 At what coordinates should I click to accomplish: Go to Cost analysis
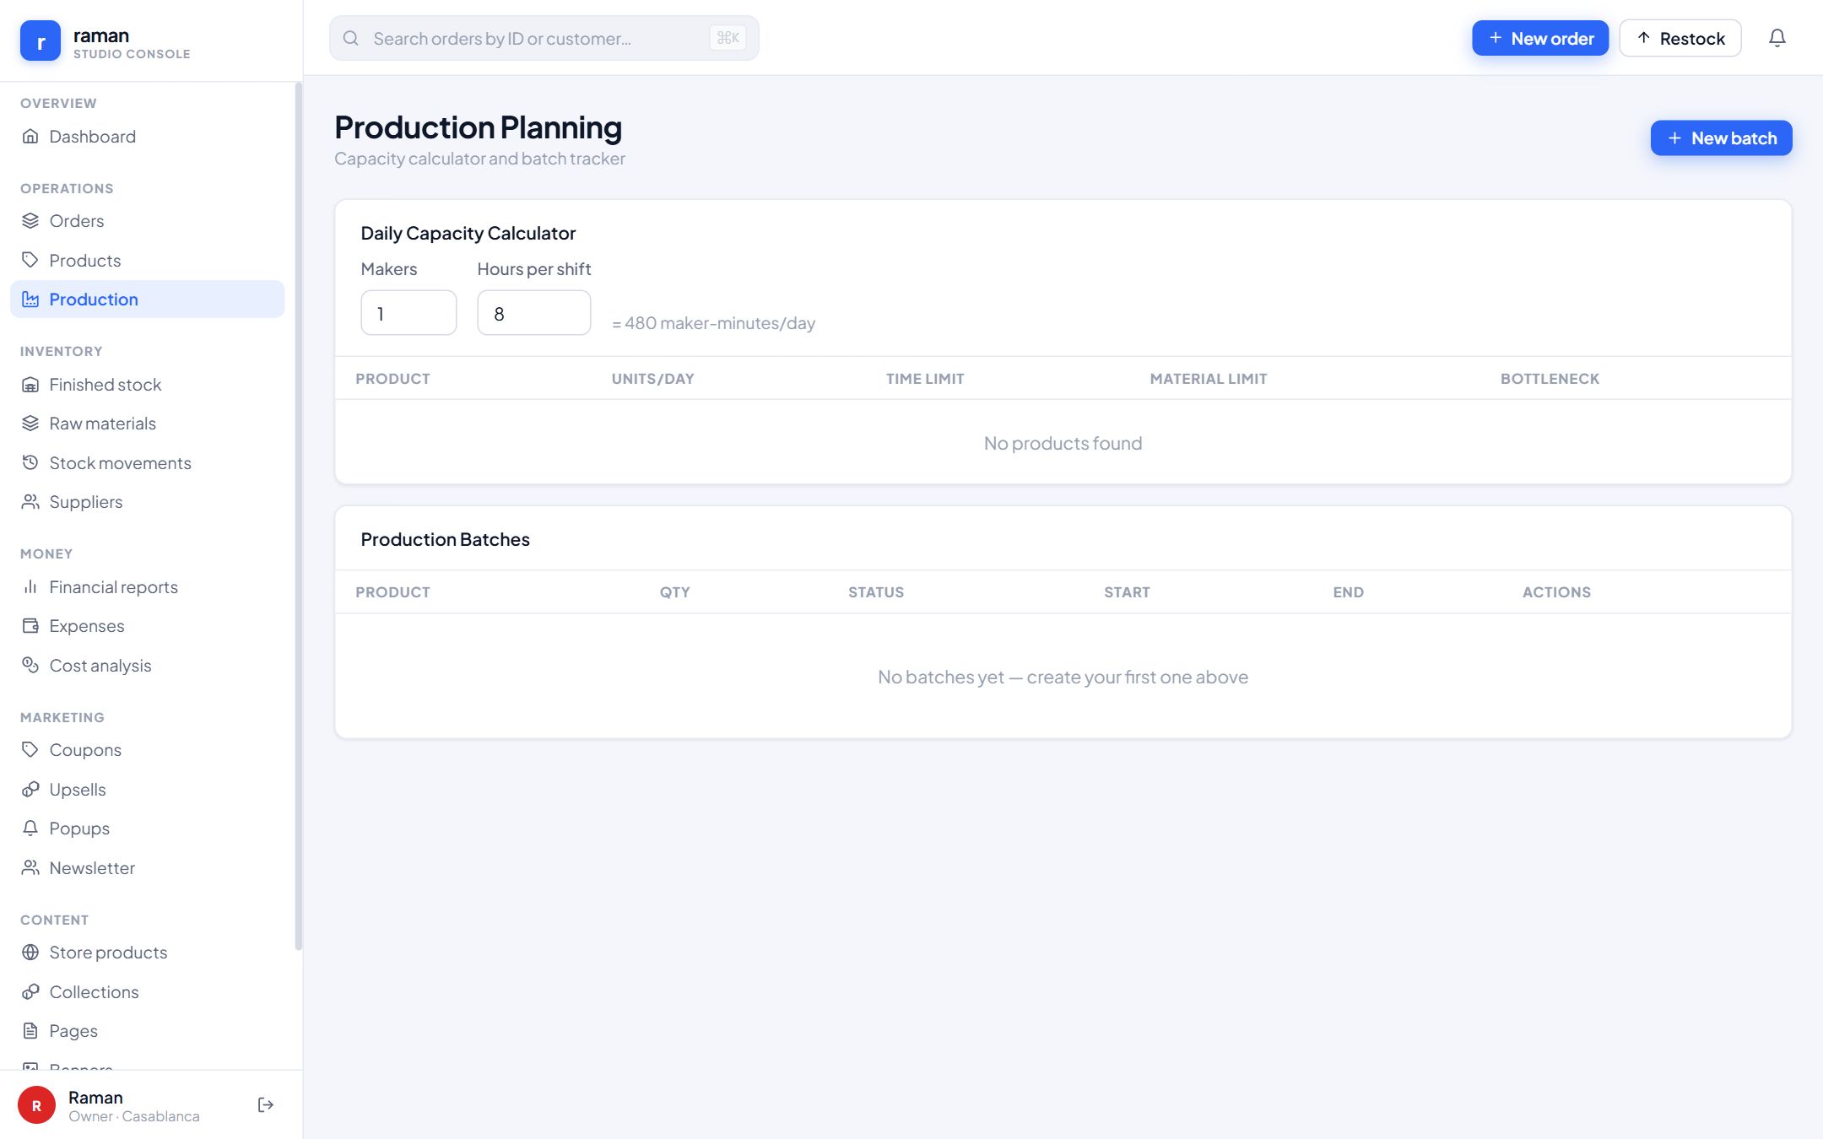[147, 666]
